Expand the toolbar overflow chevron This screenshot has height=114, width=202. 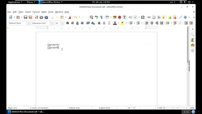point(194,17)
